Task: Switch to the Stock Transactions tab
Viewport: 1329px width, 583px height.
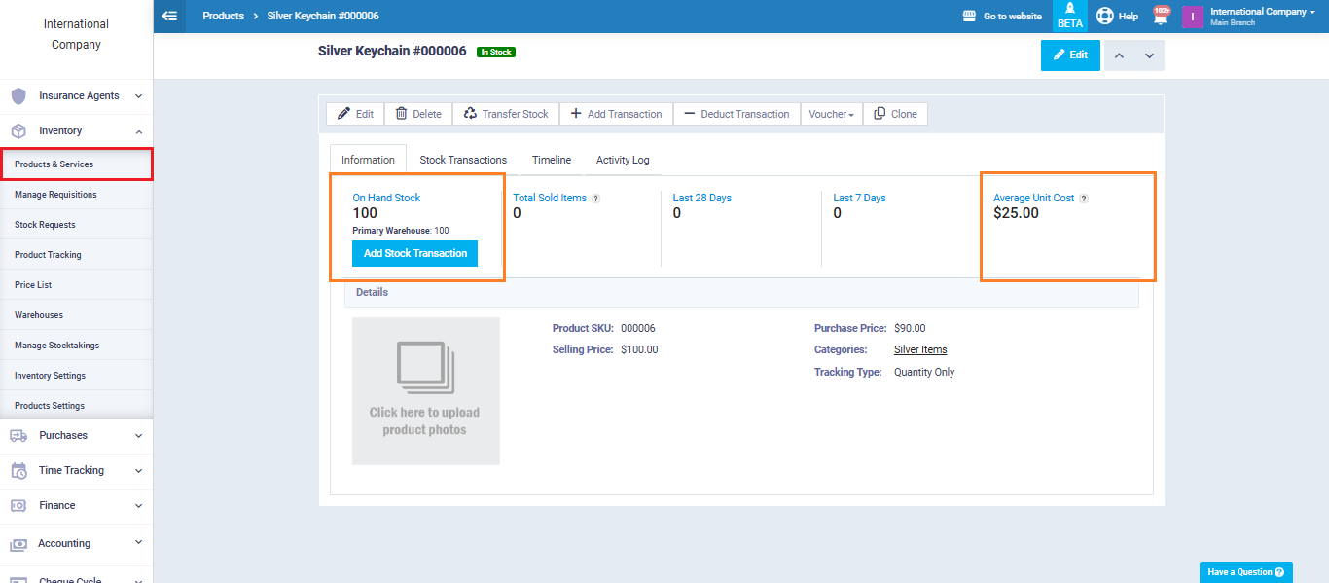Action: 463,160
